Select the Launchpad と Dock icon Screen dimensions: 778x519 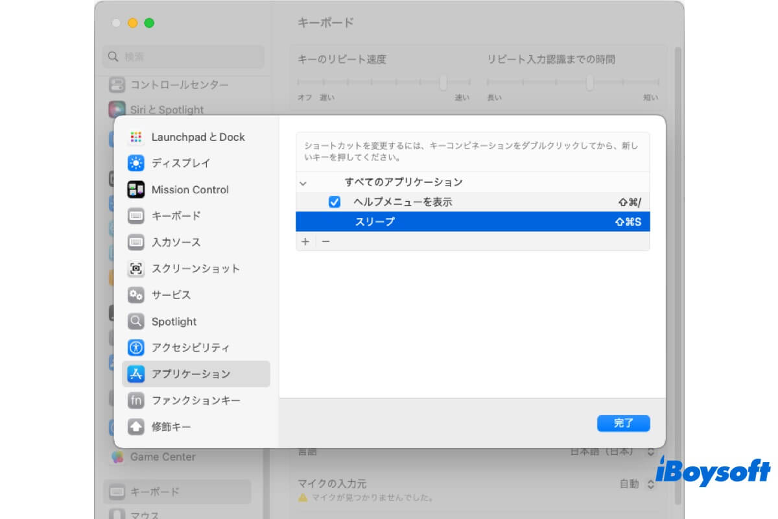coord(136,137)
